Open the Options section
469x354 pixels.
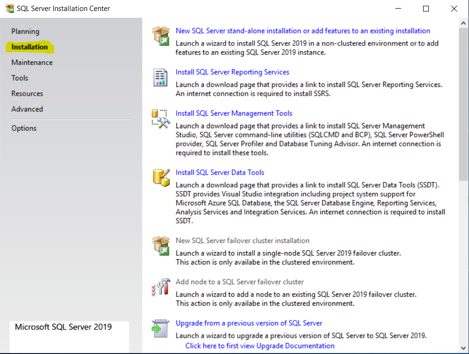tap(24, 128)
